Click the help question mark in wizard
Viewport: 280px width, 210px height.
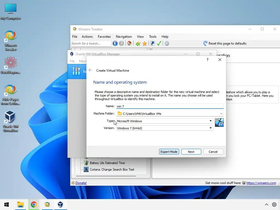coord(207,60)
